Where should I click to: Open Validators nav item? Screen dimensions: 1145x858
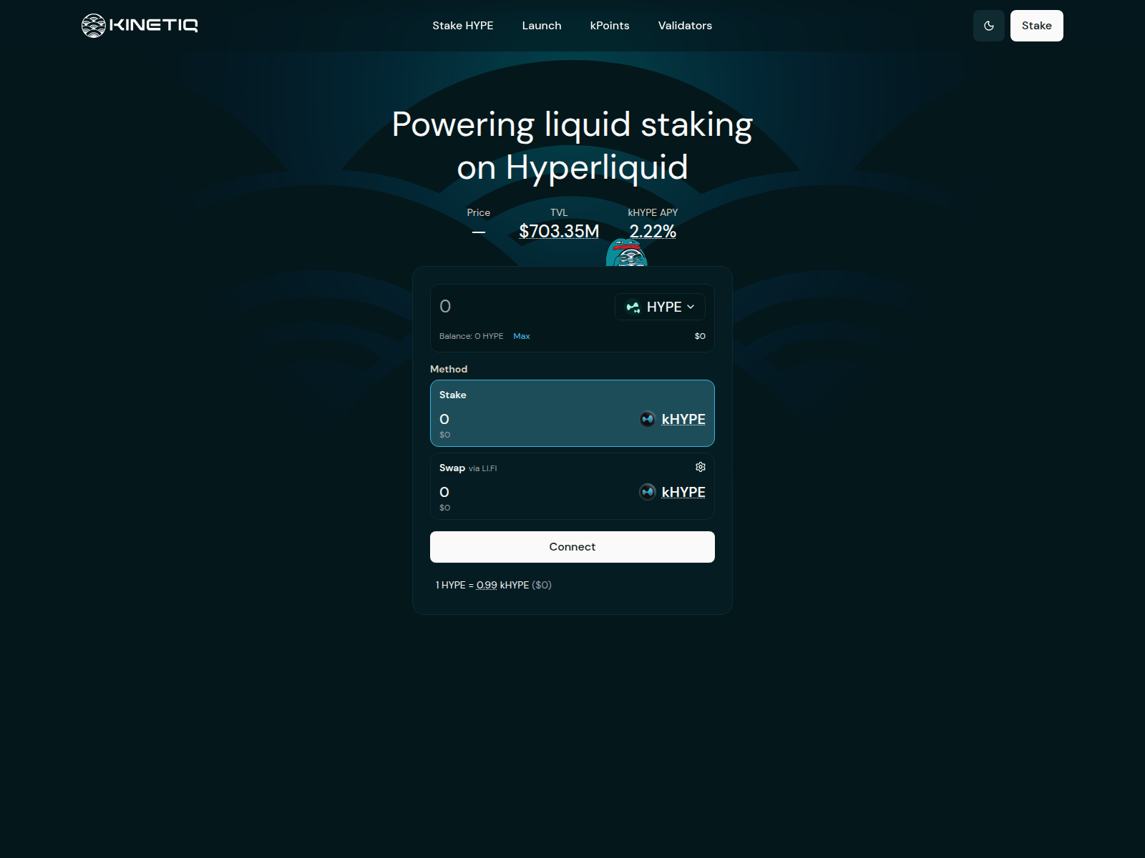click(x=685, y=26)
